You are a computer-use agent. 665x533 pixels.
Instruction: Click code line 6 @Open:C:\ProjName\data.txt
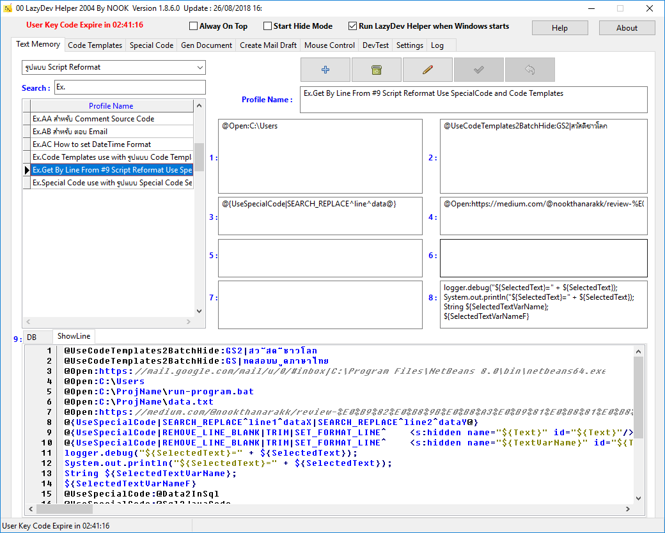139,401
